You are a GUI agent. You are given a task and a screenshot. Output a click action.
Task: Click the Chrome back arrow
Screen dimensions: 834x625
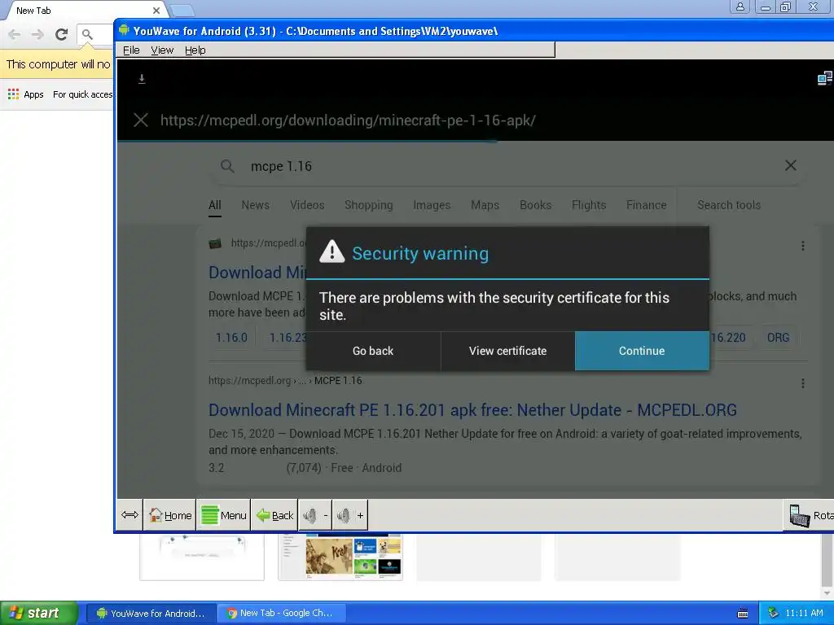(x=15, y=34)
